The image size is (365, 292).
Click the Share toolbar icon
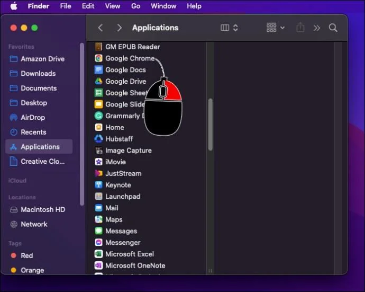pos(300,27)
